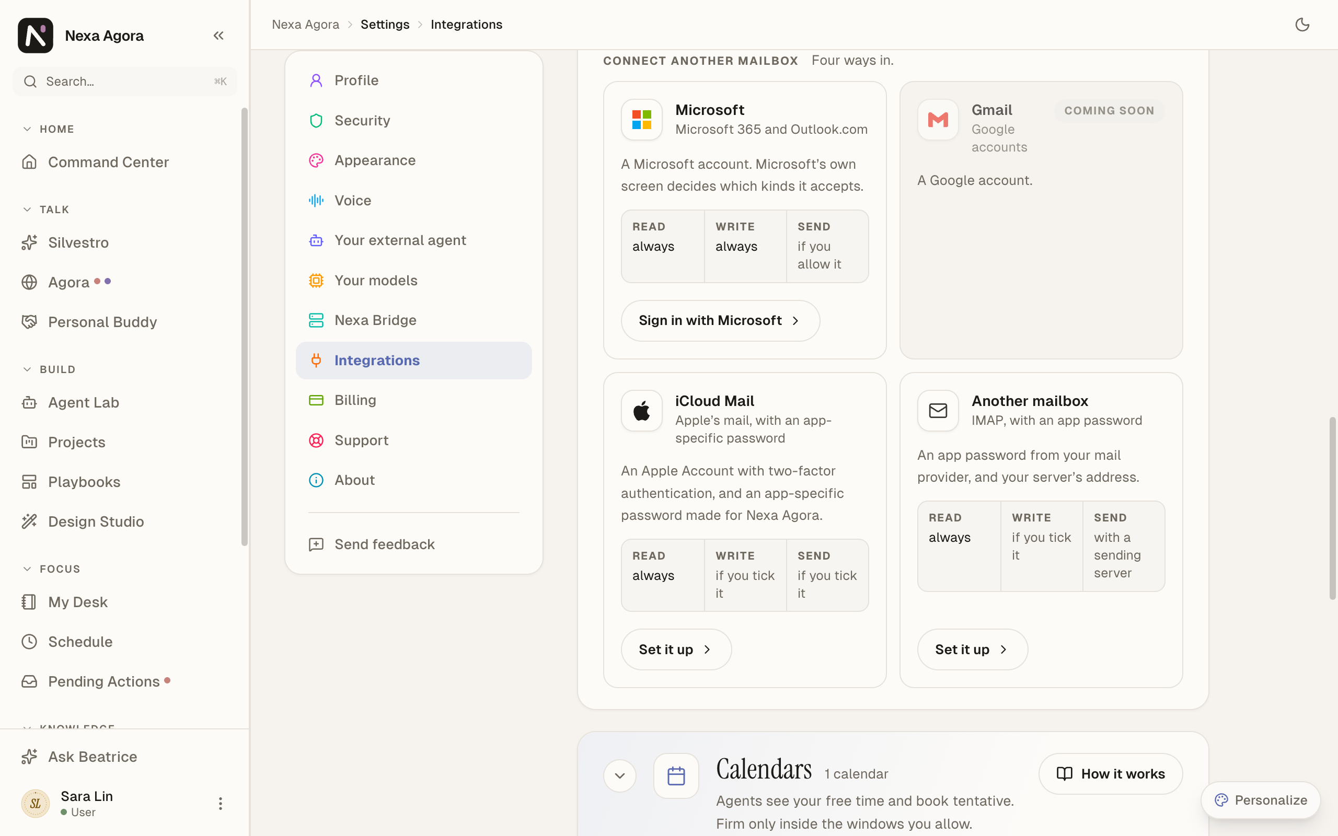Go to Settings breadcrumb
This screenshot has height=836, width=1338.
(385, 25)
